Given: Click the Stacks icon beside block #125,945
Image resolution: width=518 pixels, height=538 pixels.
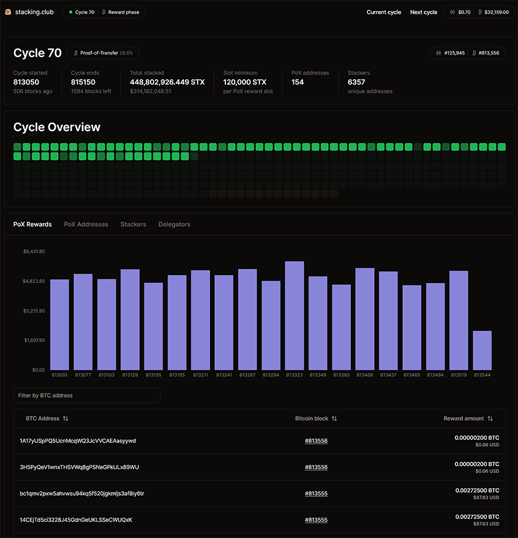Looking at the screenshot, I should click(438, 53).
